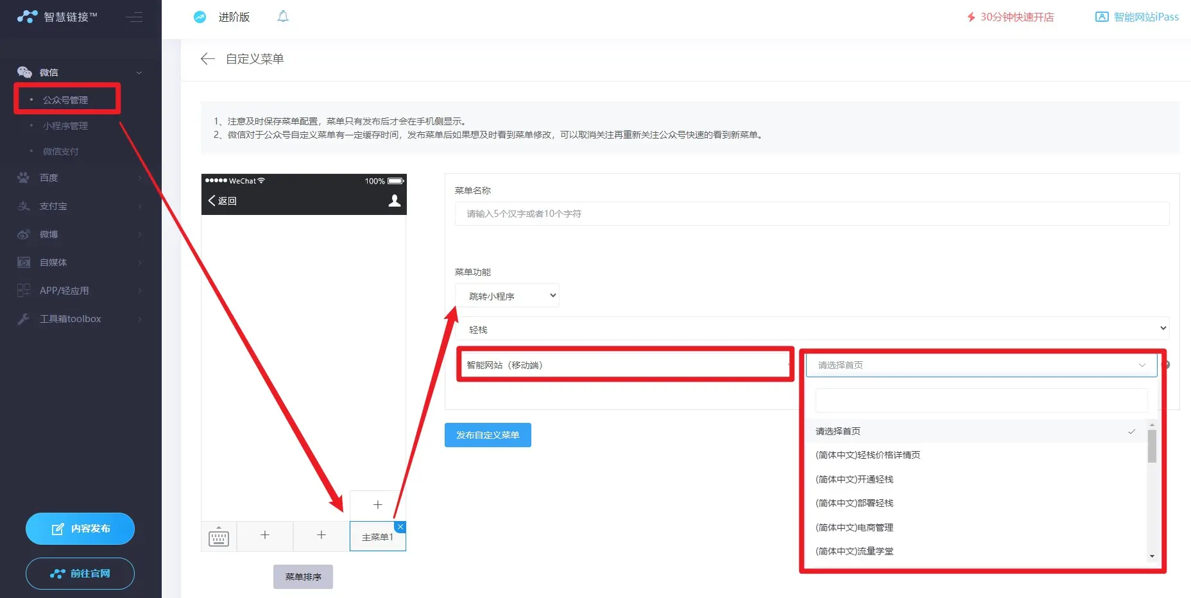
Task: Open the 智能网站（移动端） dropdown
Action: pos(624,365)
